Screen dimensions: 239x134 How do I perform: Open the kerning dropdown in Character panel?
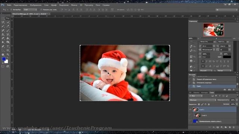[214, 50]
